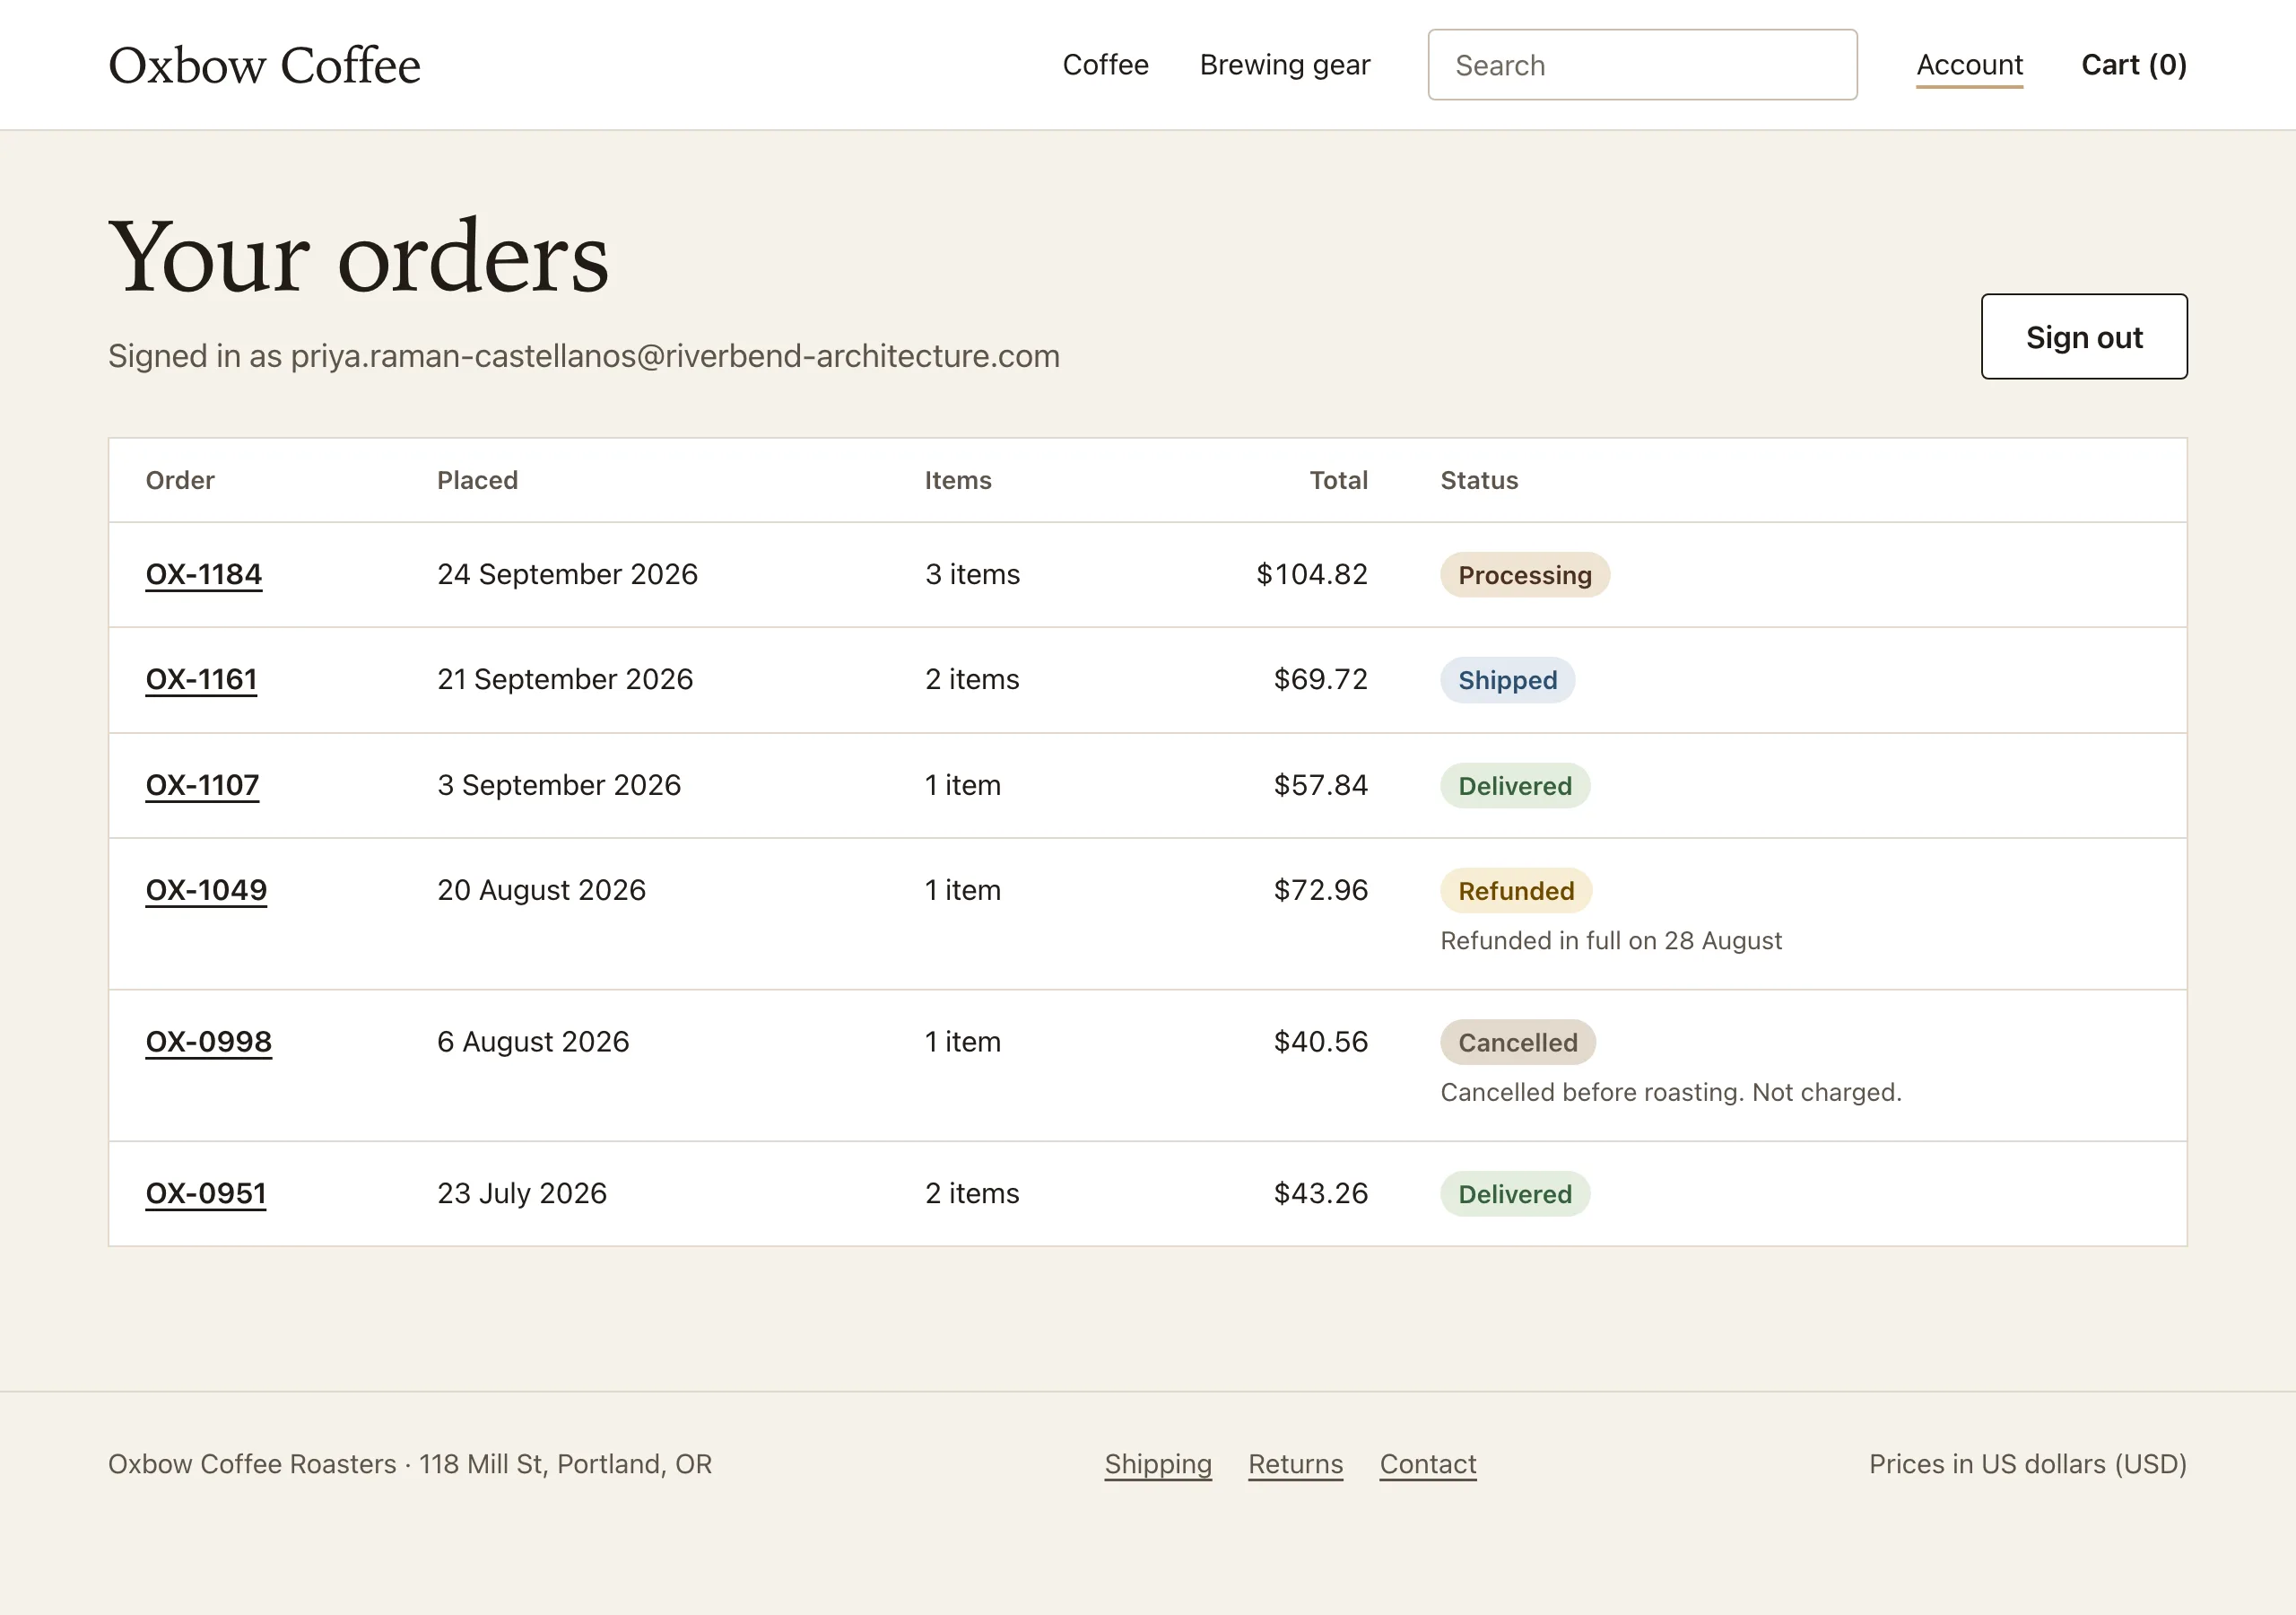2296x1615 pixels.
Task: Click the Sign out button
Action: tap(2084, 337)
